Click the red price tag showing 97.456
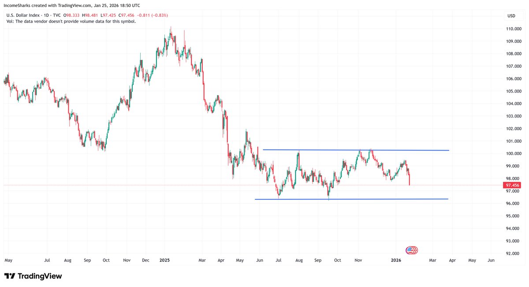The height and width of the screenshot is (287, 529). pyautogui.click(x=512, y=185)
